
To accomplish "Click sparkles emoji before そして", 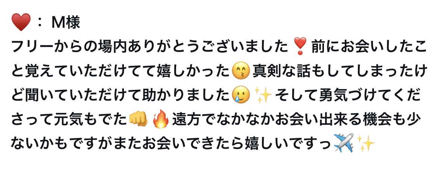I will (x=263, y=95).
